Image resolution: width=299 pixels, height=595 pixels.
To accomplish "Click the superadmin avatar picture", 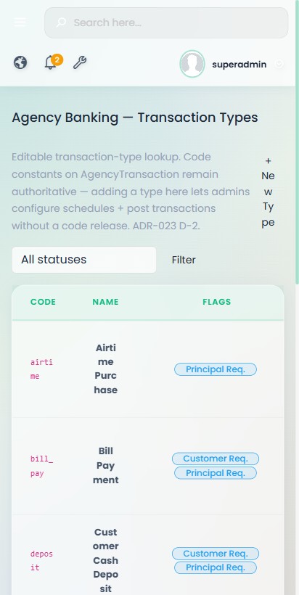I will [x=192, y=64].
